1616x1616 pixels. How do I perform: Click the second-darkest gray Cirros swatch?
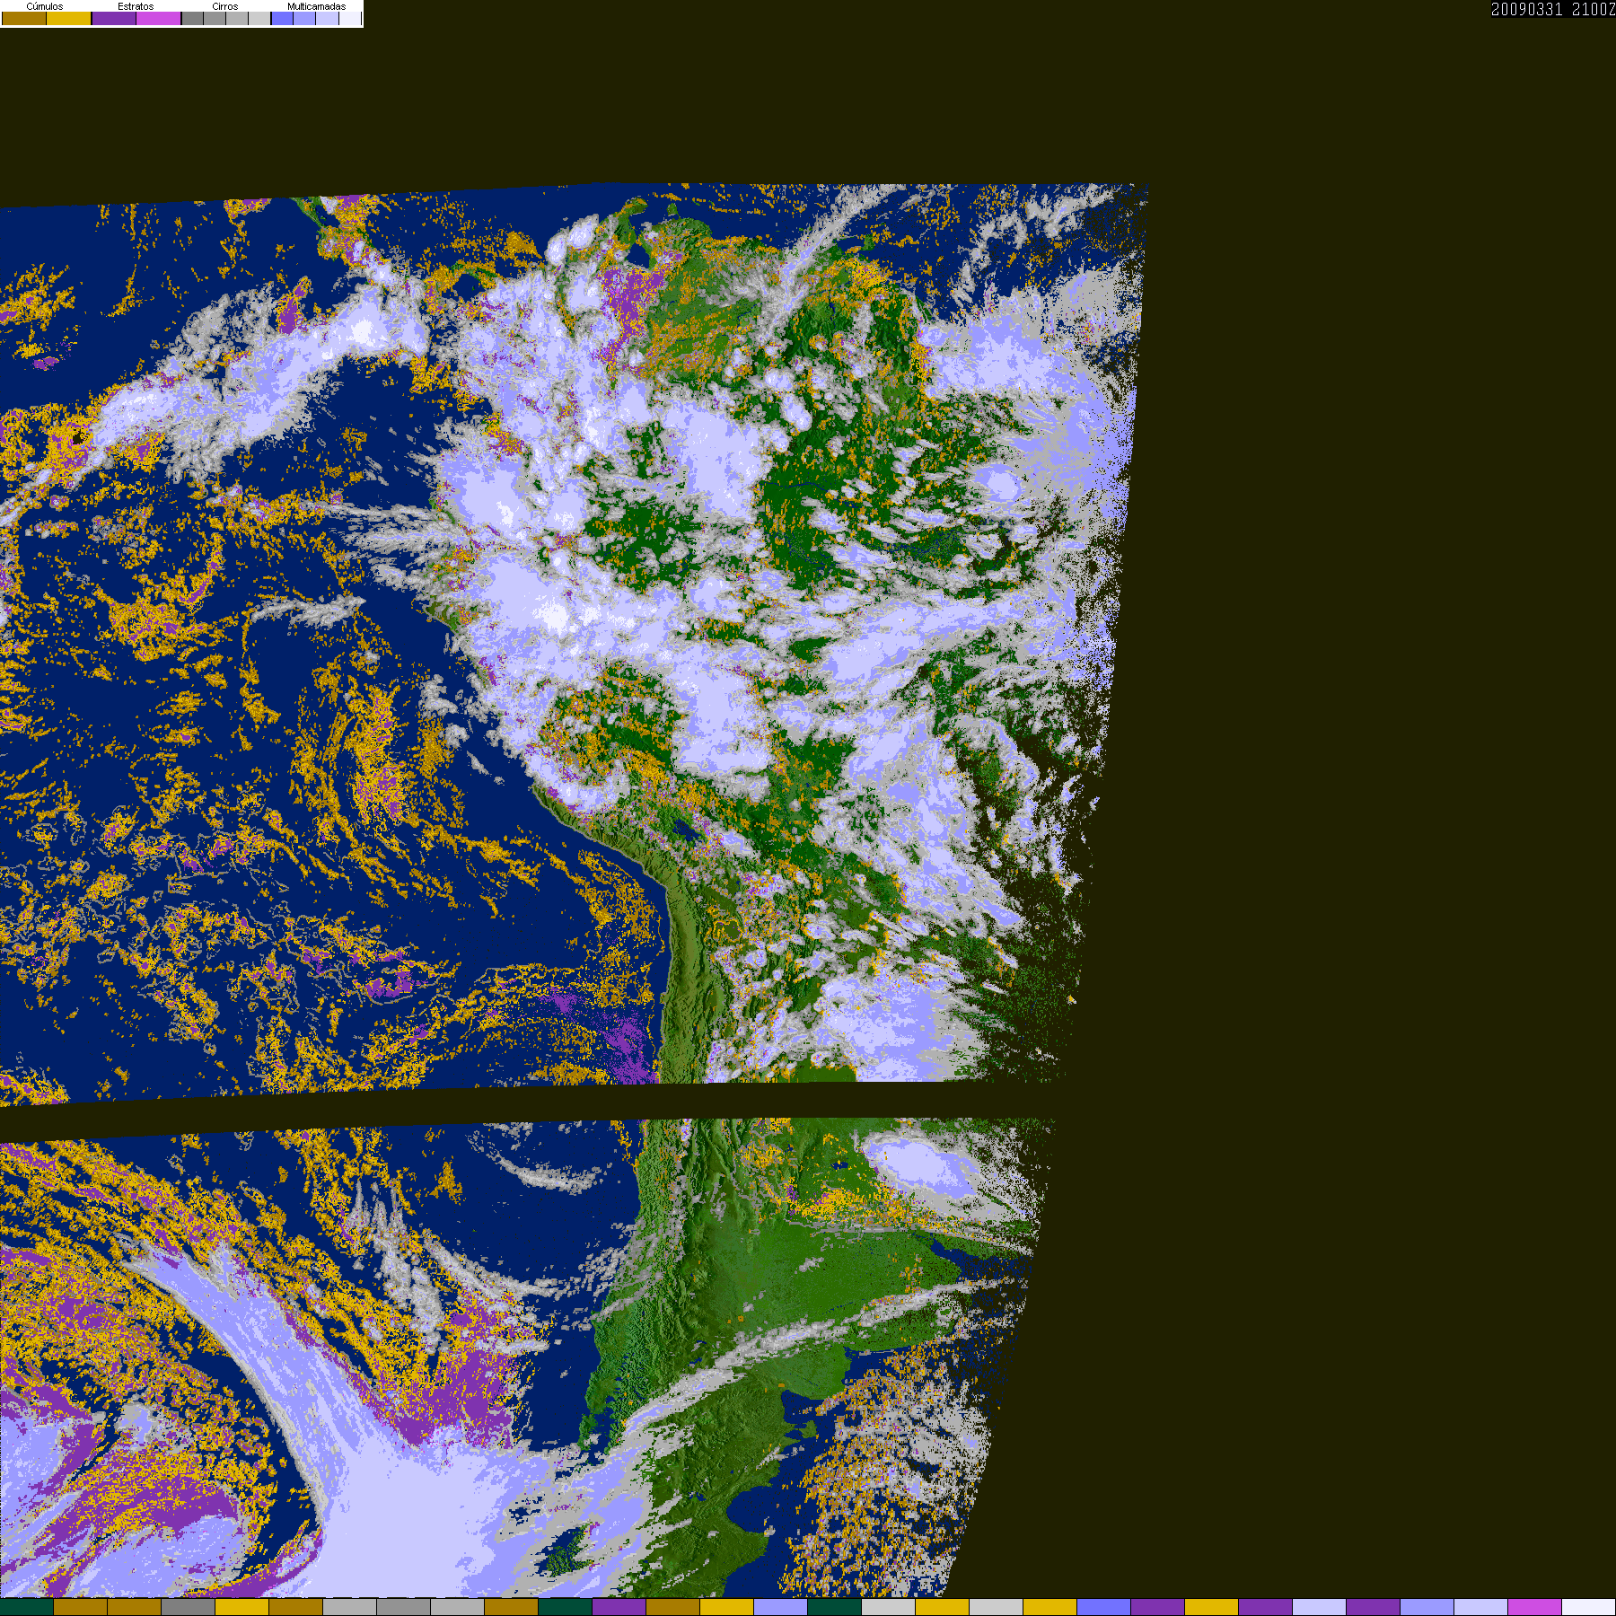click(x=215, y=18)
